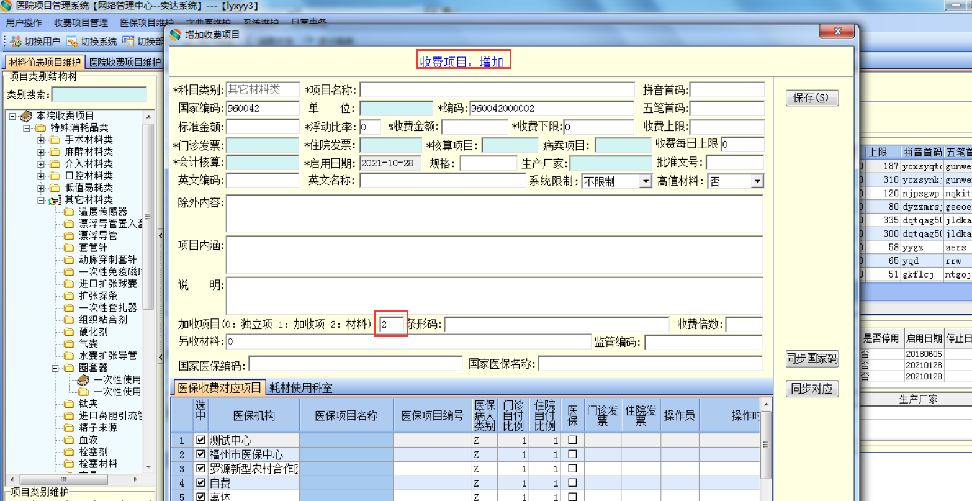Click the 同步对应 button
The height and width of the screenshot is (501, 972).
point(812,389)
